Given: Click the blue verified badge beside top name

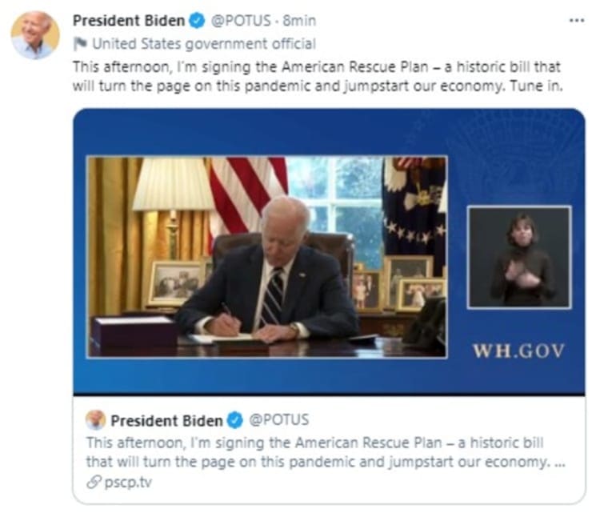Looking at the screenshot, I should pos(197,21).
